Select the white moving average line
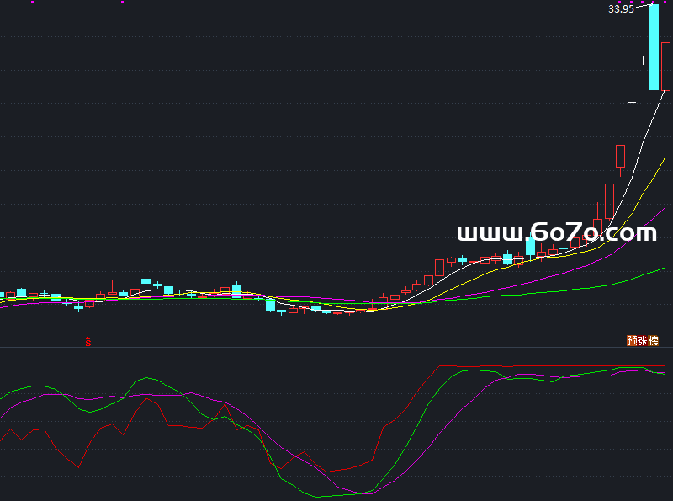The height and width of the screenshot is (501, 673). [x=639, y=152]
